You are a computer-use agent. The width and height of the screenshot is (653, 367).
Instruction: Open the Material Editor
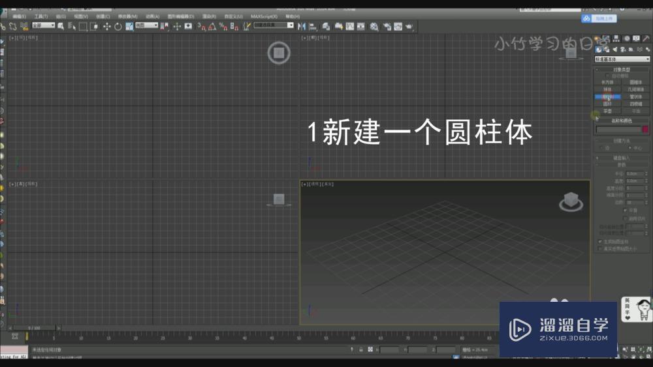[x=374, y=27]
